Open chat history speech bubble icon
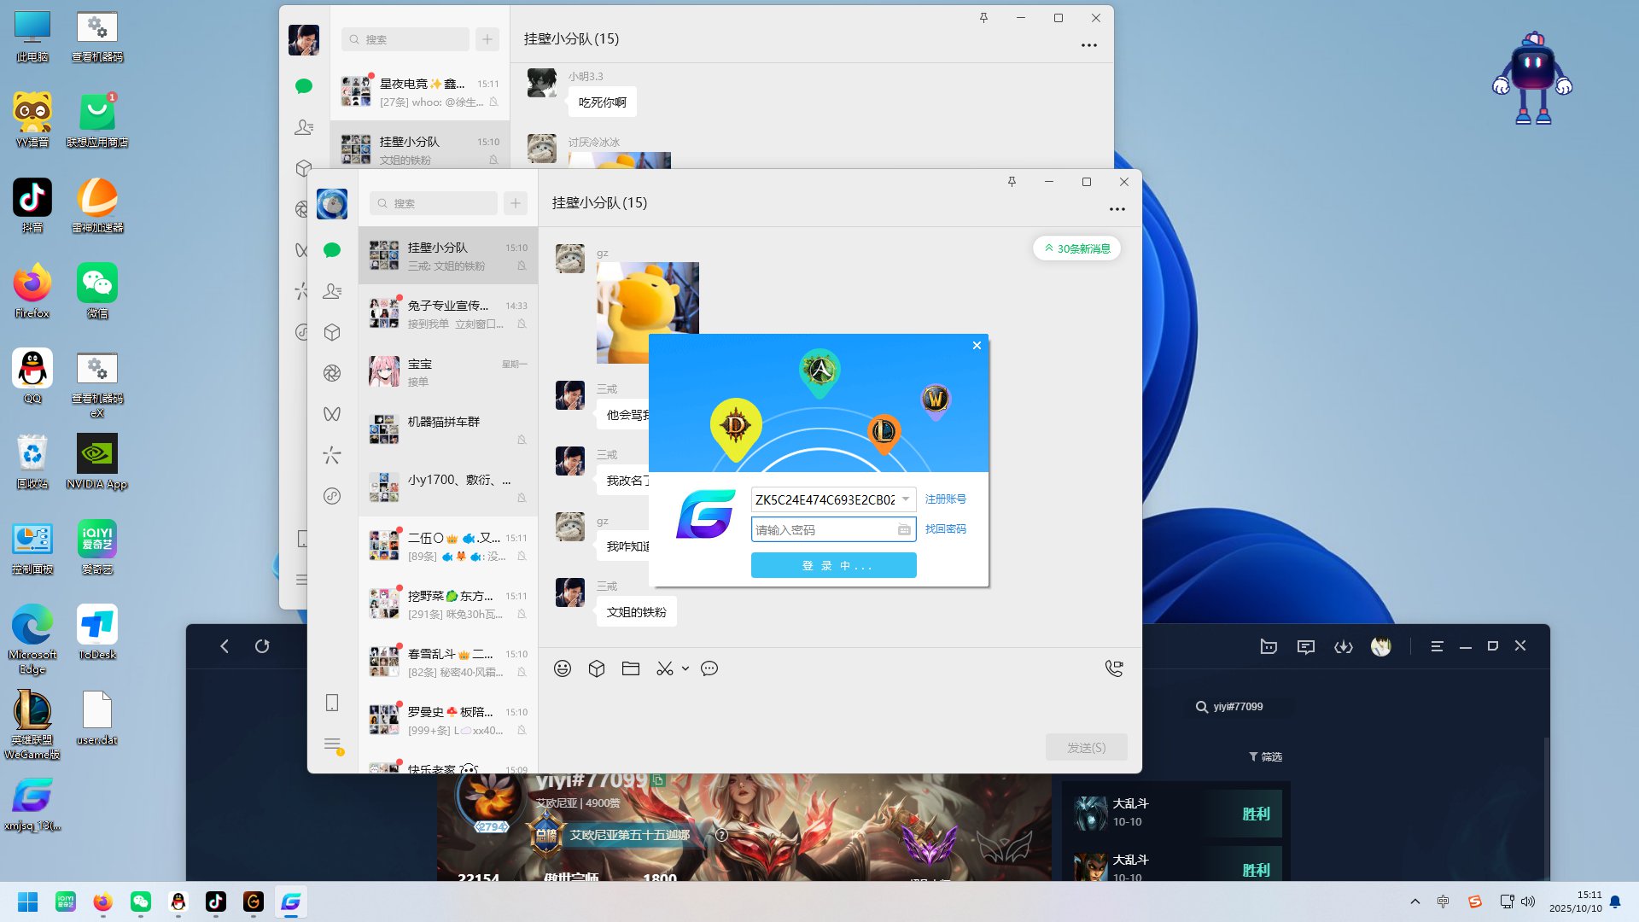Image resolution: width=1639 pixels, height=922 pixels. point(709,668)
